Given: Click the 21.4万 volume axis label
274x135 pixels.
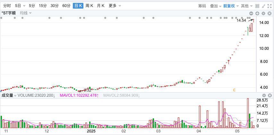Looking at the screenshot, I should 262,106.
